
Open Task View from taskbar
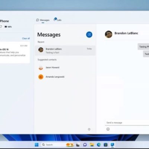coord(78,145)
